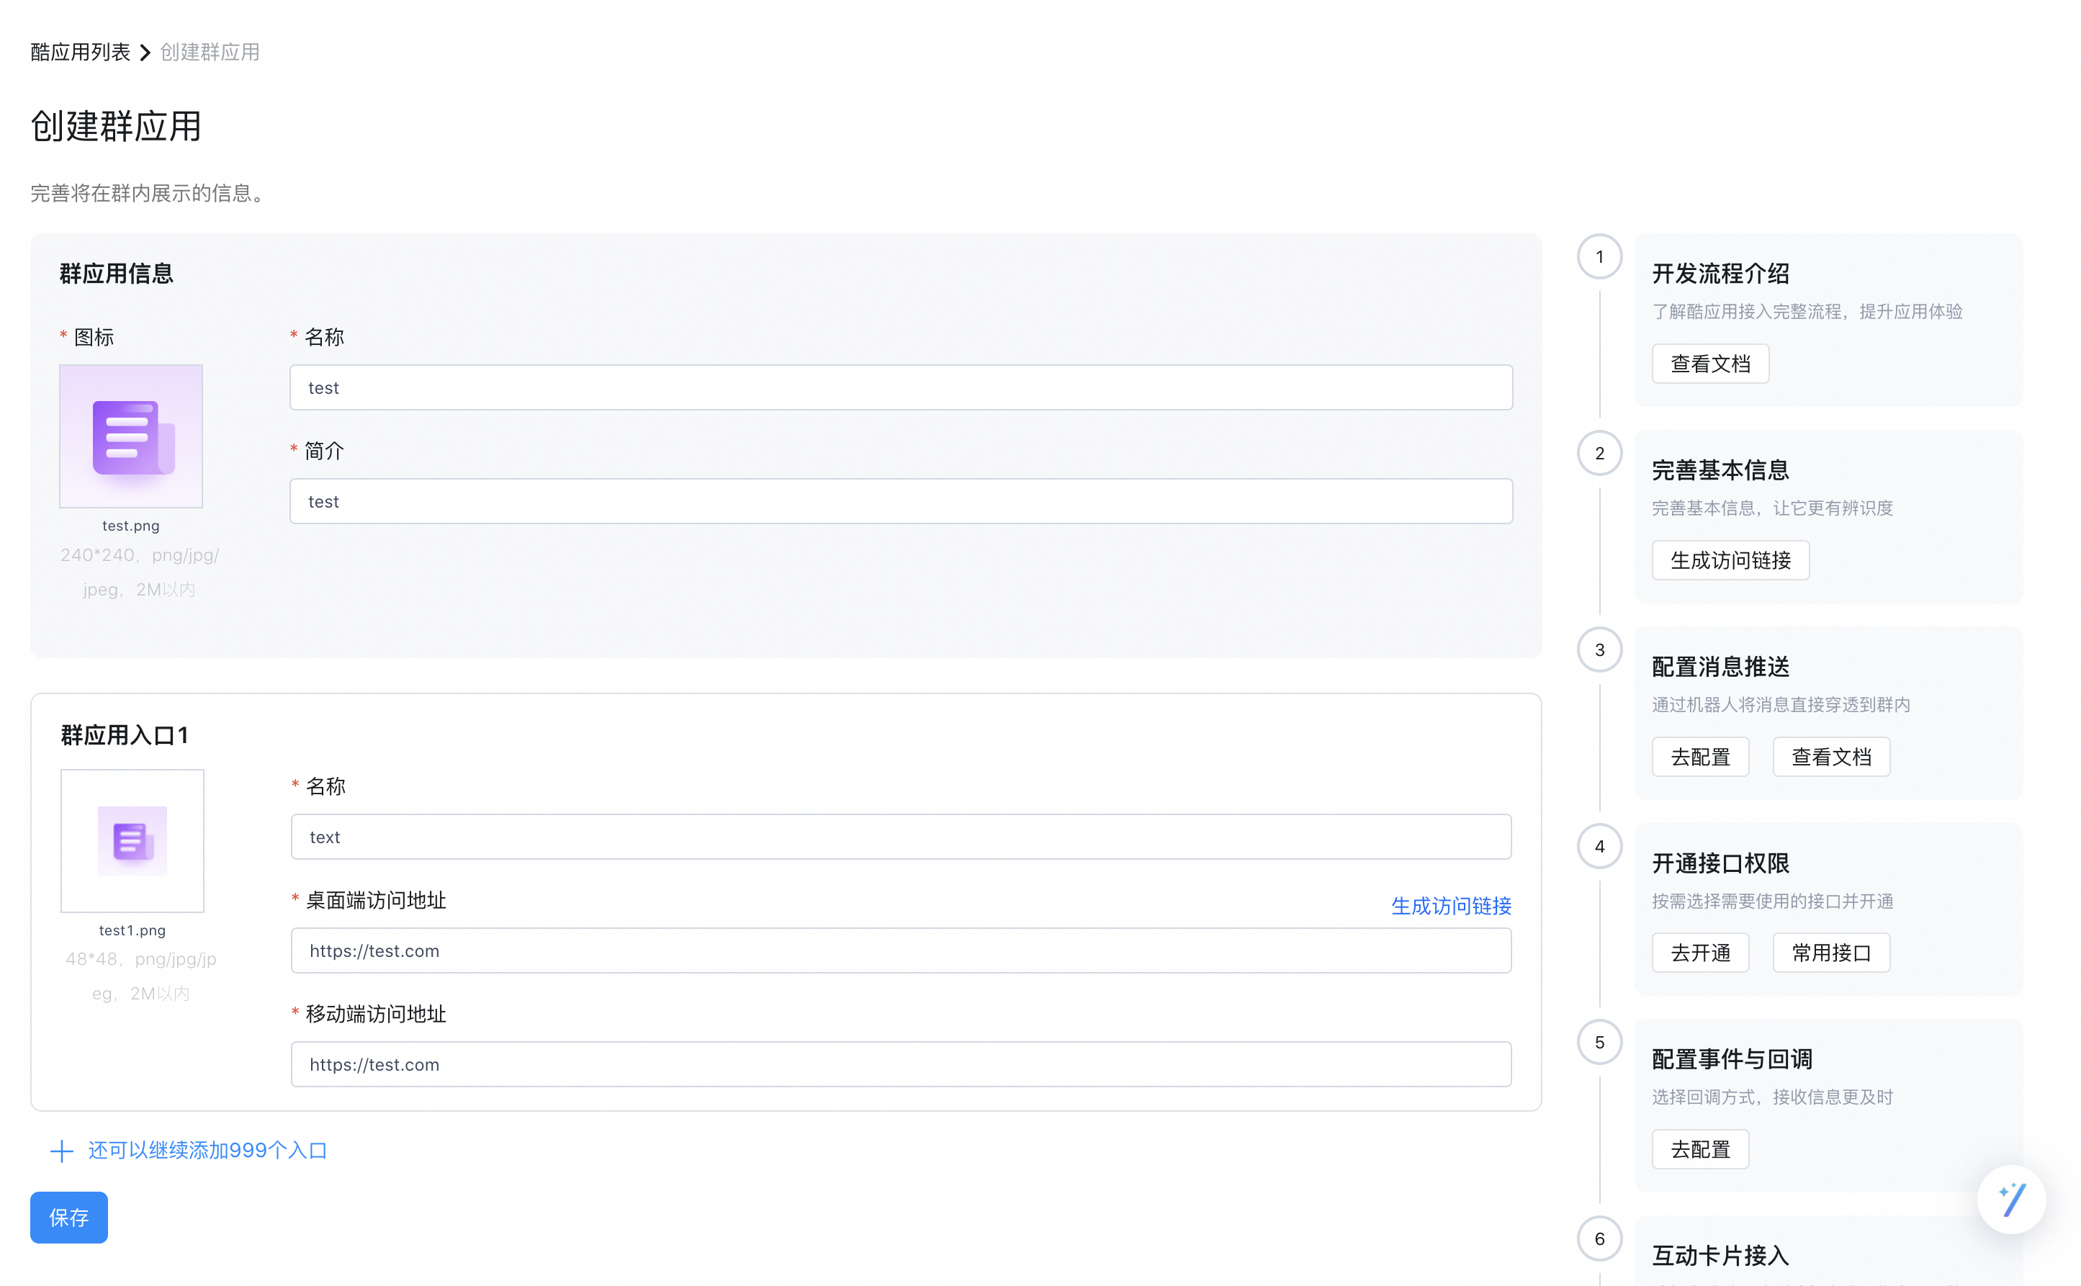The width and height of the screenshot is (2081, 1286).
Task: Select step 1 circle 开发流程介绍
Action: [x=1600, y=257]
